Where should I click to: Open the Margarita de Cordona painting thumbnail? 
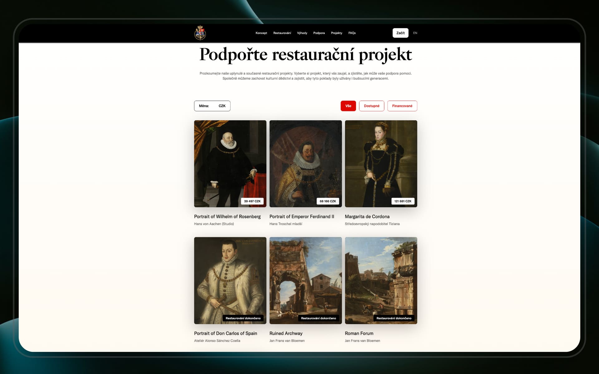coord(381,164)
